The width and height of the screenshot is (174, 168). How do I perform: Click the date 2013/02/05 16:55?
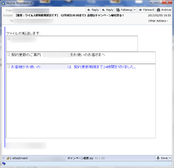pyautogui.click(x=159, y=15)
